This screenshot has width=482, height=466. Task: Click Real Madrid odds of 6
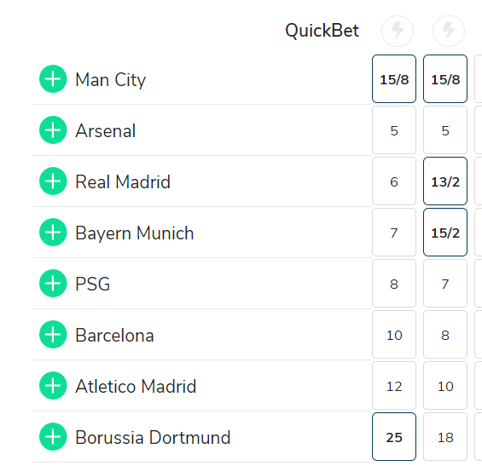pyautogui.click(x=394, y=181)
